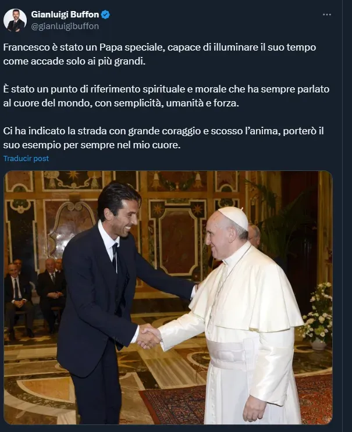Click the display name Gianluigi Buffon
Viewport: 352px width, 432px height.
[x=65, y=15]
